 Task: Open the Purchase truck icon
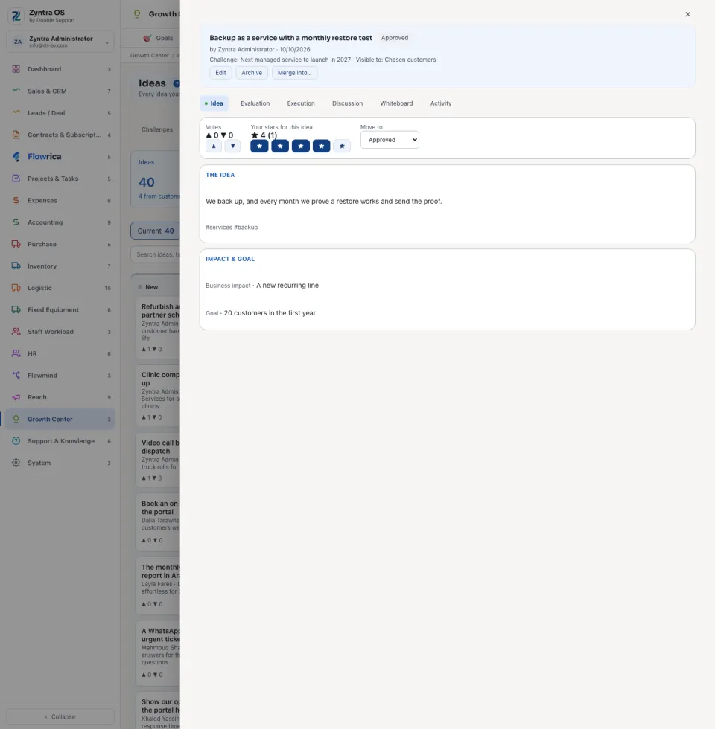point(16,244)
